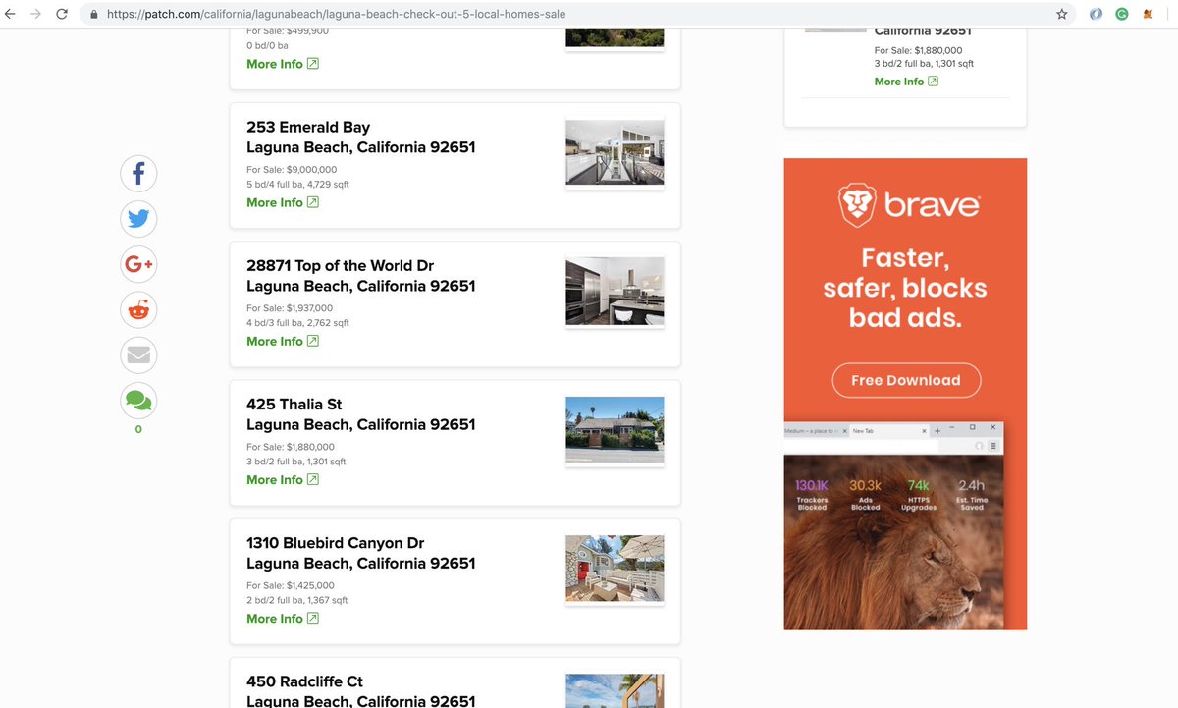View the 1310 Bluebird Canyon patio thumbnail
Image resolution: width=1178 pixels, height=708 pixels.
click(x=616, y=568)
